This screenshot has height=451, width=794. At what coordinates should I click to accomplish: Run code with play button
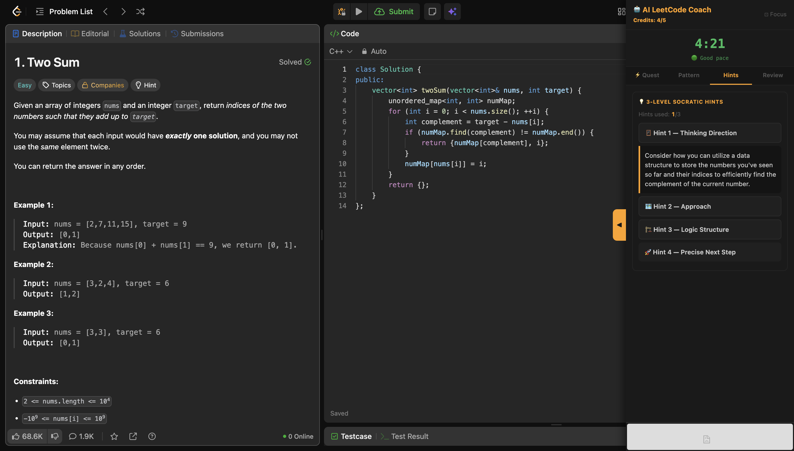click(x=358, y=12)
